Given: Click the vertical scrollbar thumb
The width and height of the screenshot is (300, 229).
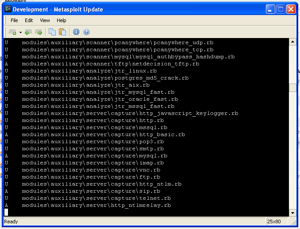Looking at the screenshot, I should (x=292, y=88).
